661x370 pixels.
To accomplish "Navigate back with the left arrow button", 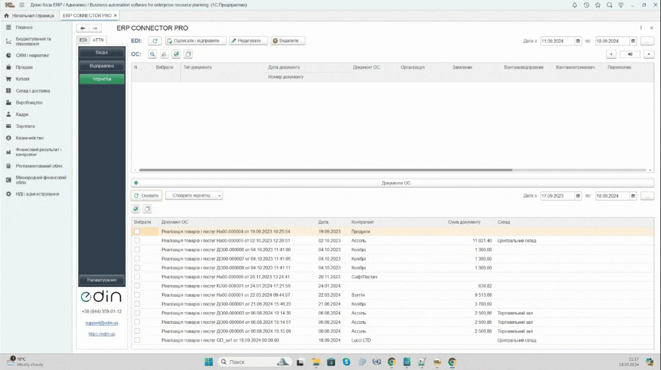I will pos(83,28).
